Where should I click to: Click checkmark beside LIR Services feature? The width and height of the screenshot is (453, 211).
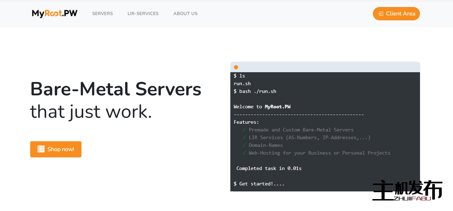(x=244, y=137)
